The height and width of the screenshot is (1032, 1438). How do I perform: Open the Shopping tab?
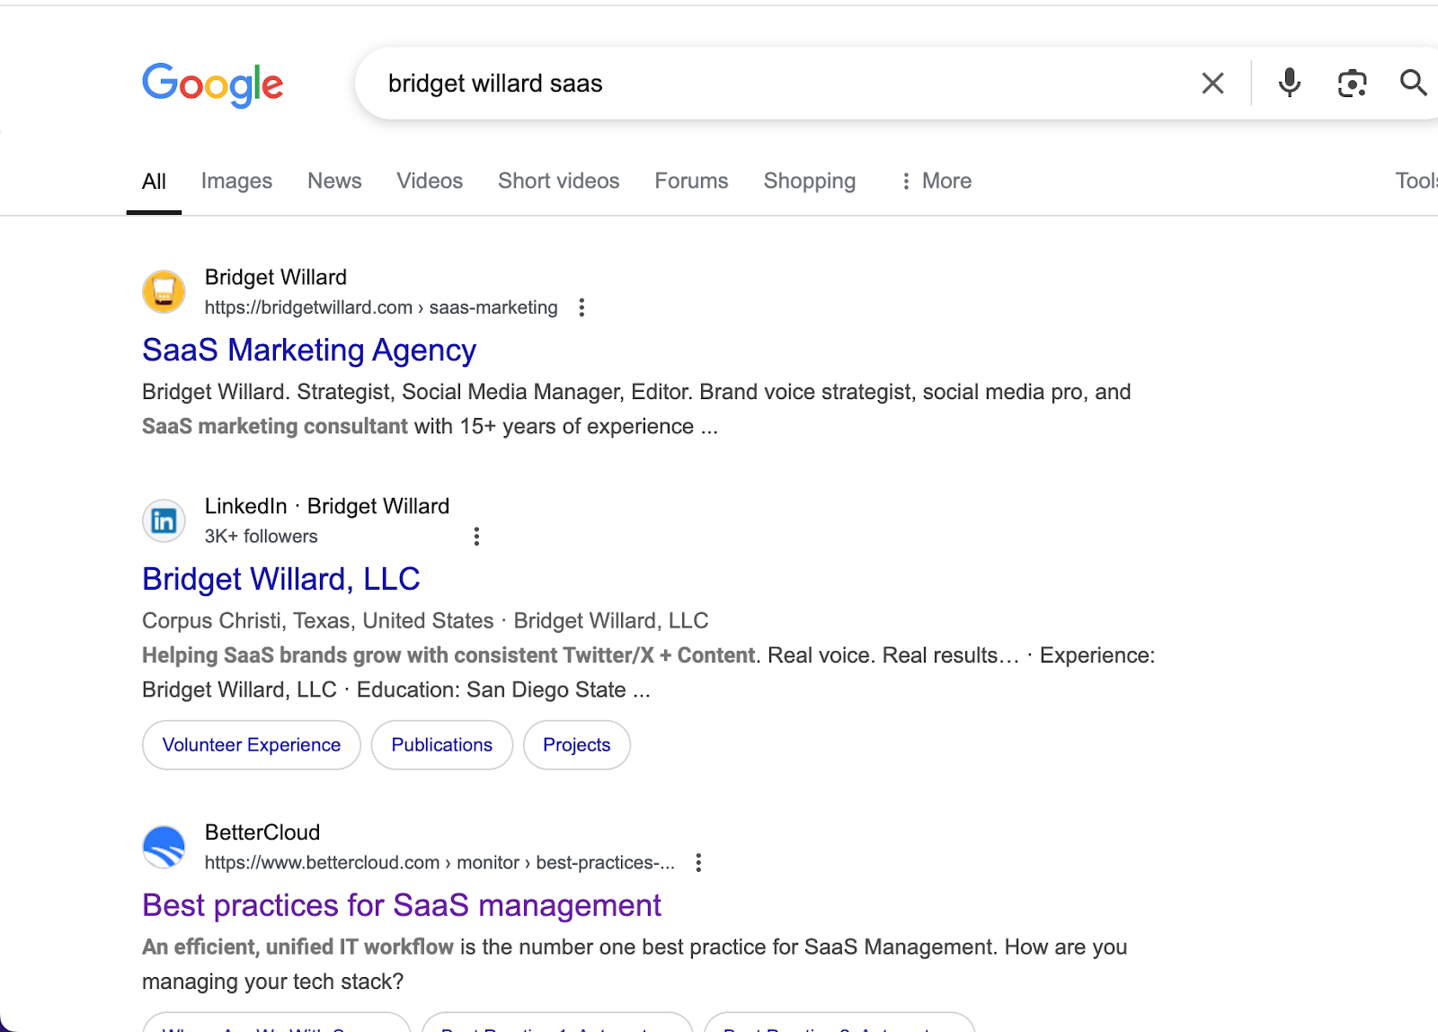pyautogui.click(x=810, y=182)
